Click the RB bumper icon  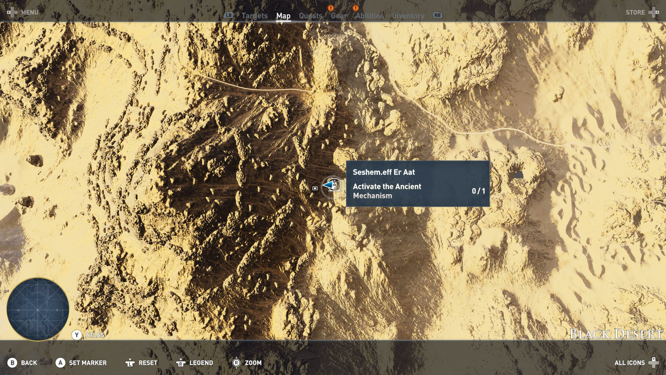pos(437,15)
